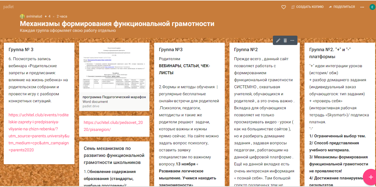Open svininalud author avatar
376x187 pixels.
(x=23, y=16)
